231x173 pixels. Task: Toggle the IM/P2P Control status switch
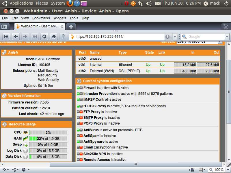pyautogui.click(x=80, y=99)
